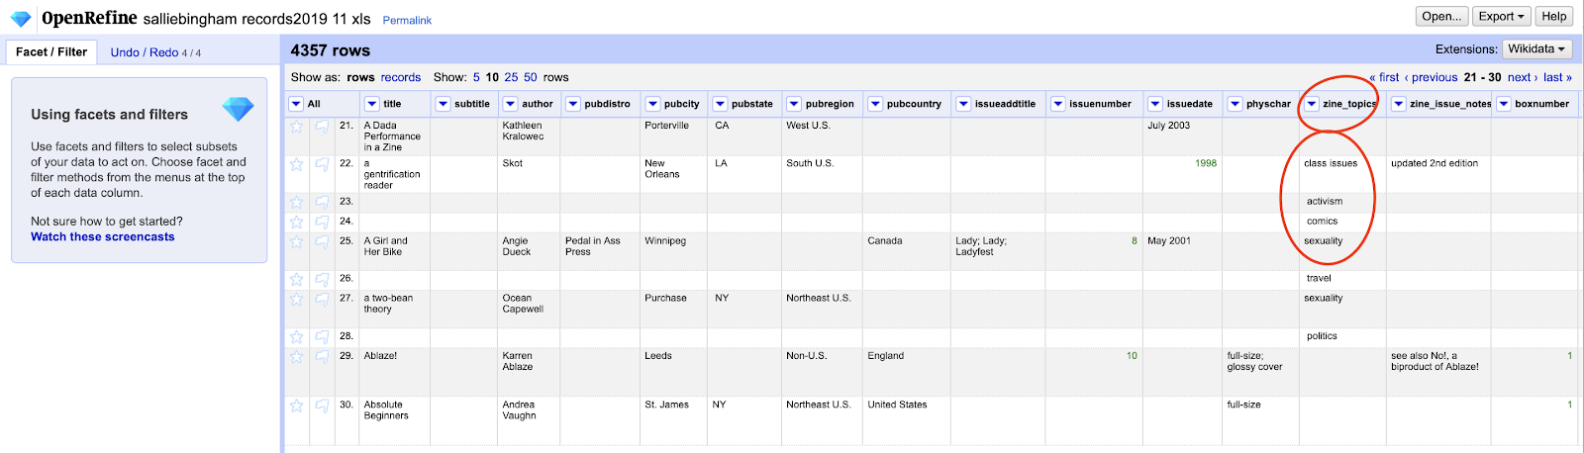Flag row 22 gentrification reader

[x=322, y=164]
